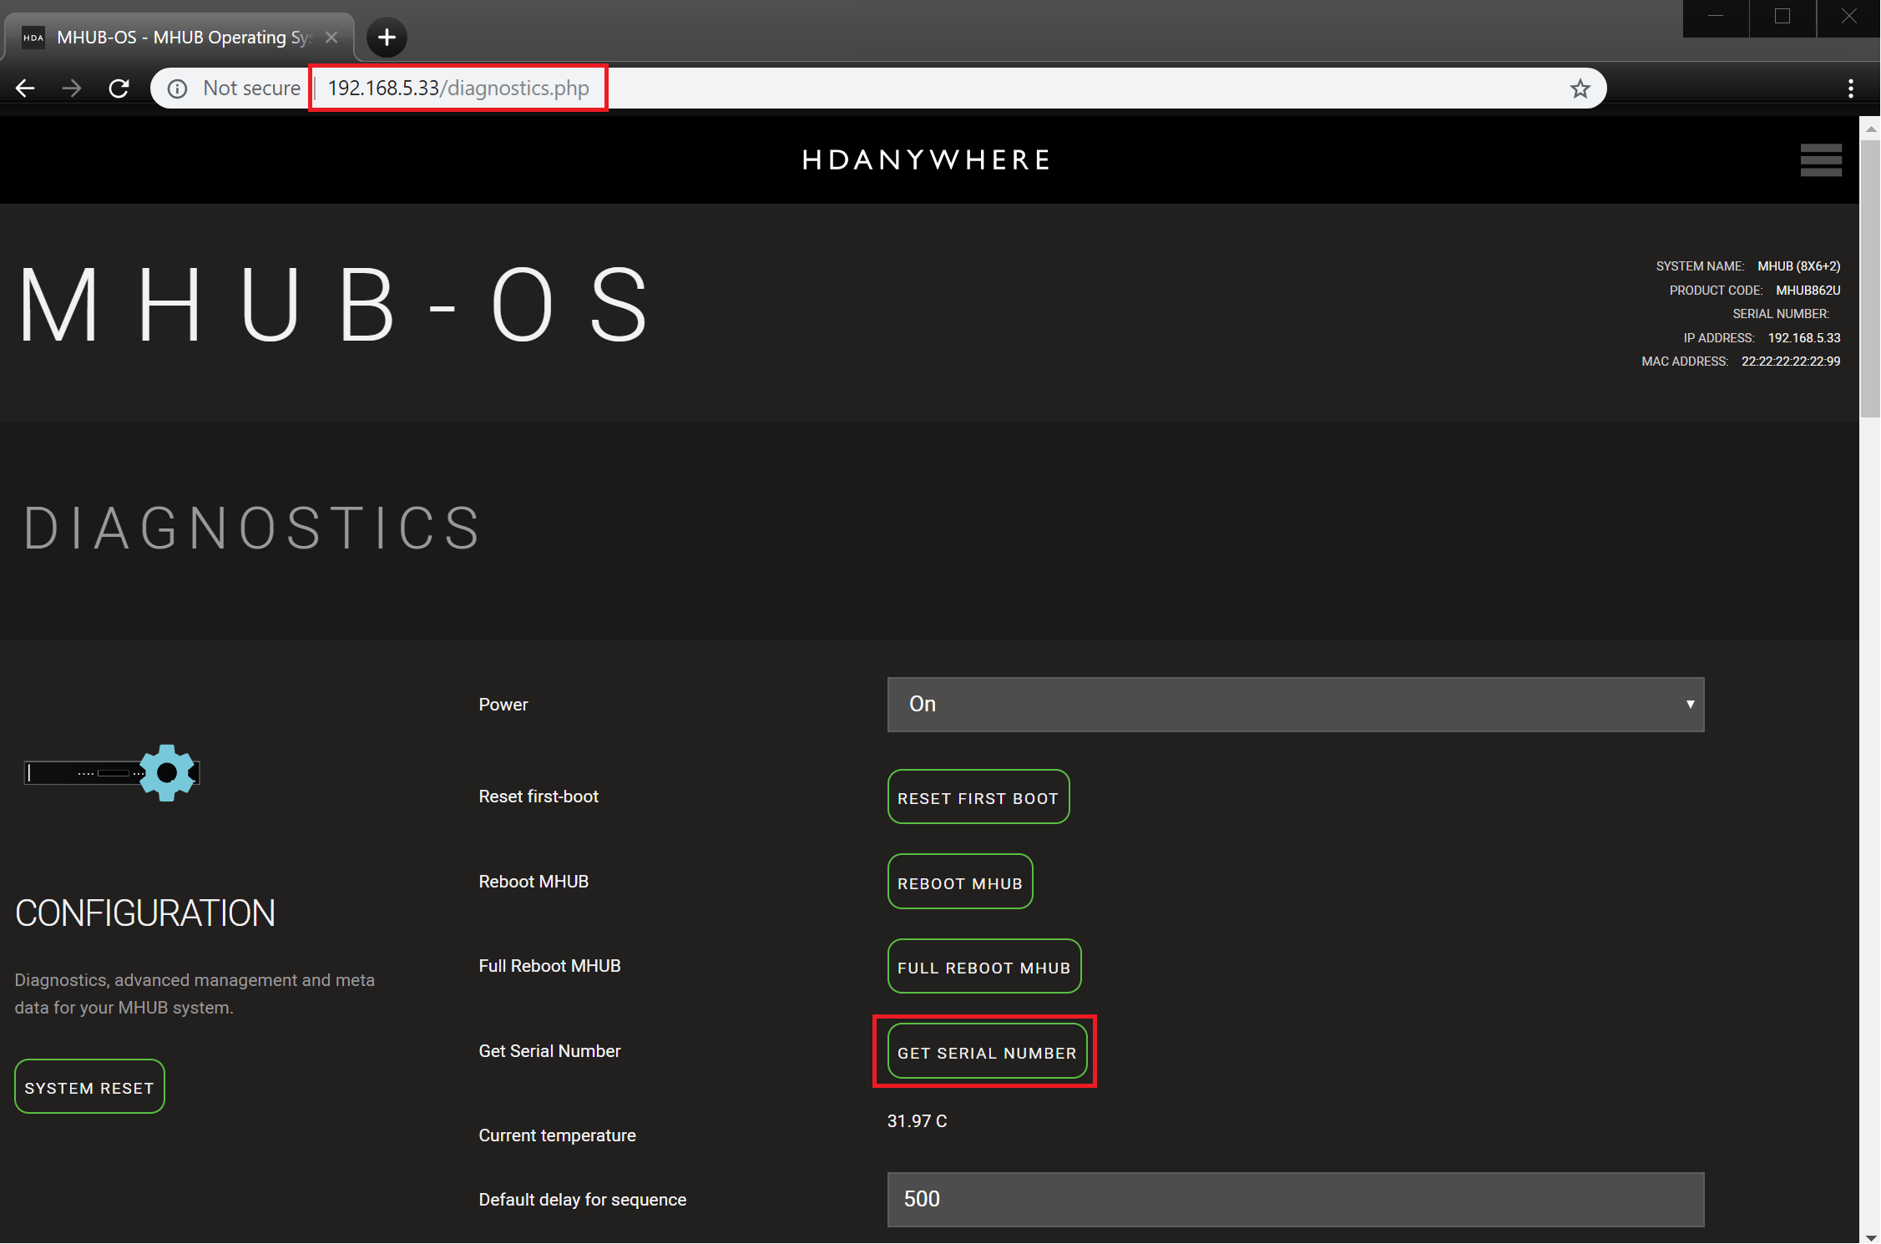
Task: Open the hamburger navigation menu
Action: pos(1821,159)
